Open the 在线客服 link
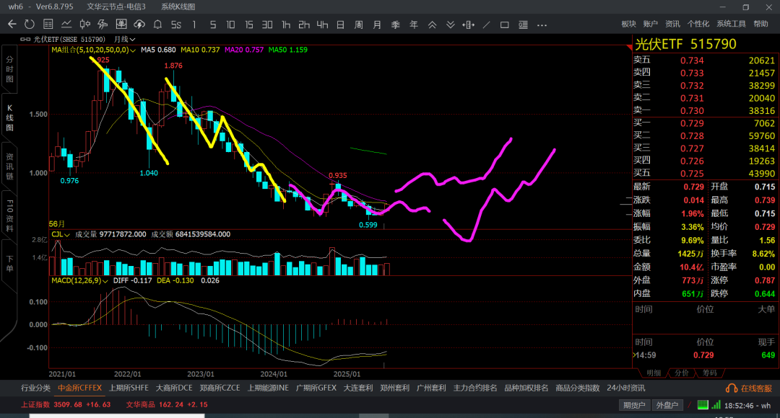 point(757,388)
